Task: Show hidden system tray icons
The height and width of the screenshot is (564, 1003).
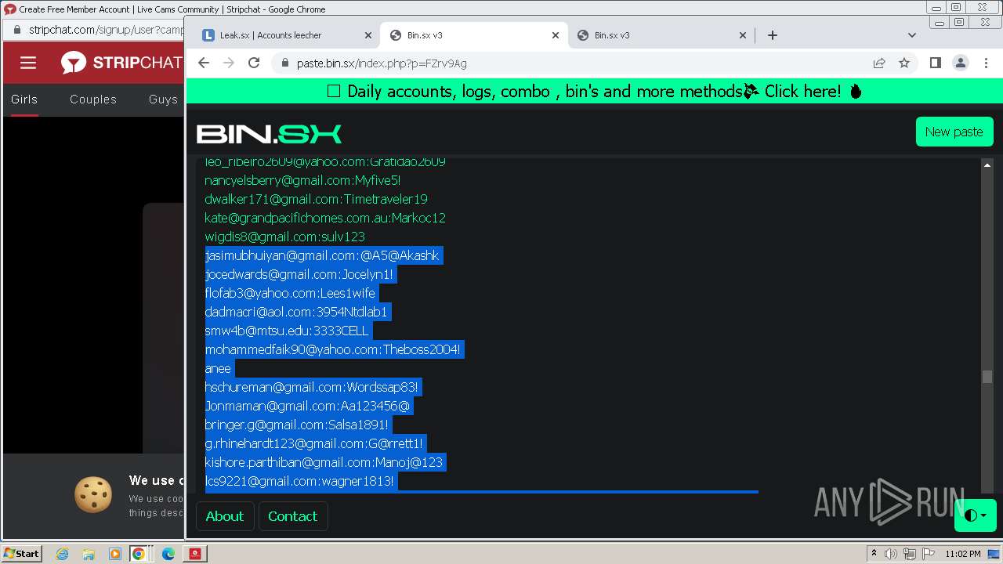Action: (x=874, y=554)
